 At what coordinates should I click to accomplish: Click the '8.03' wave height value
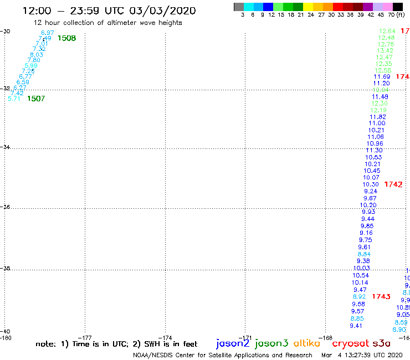37,55
